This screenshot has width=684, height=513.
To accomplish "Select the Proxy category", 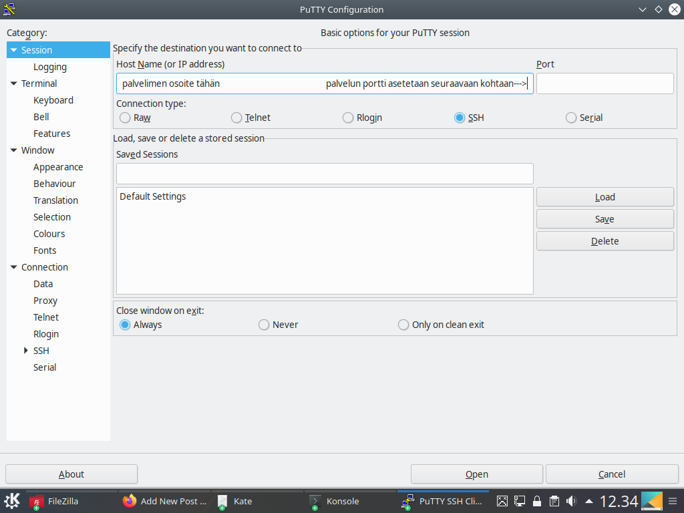I will click(45, 301).
